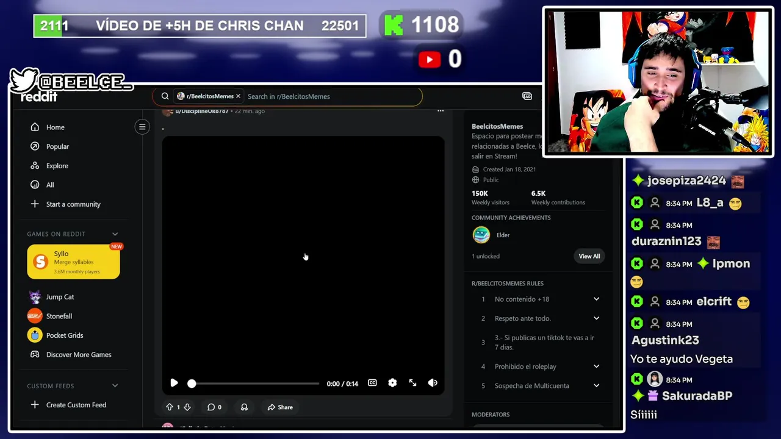The width and height of the screenshot is (781, 439).
Task: Open the post options three-dot menu
Action: click(441, 111)
